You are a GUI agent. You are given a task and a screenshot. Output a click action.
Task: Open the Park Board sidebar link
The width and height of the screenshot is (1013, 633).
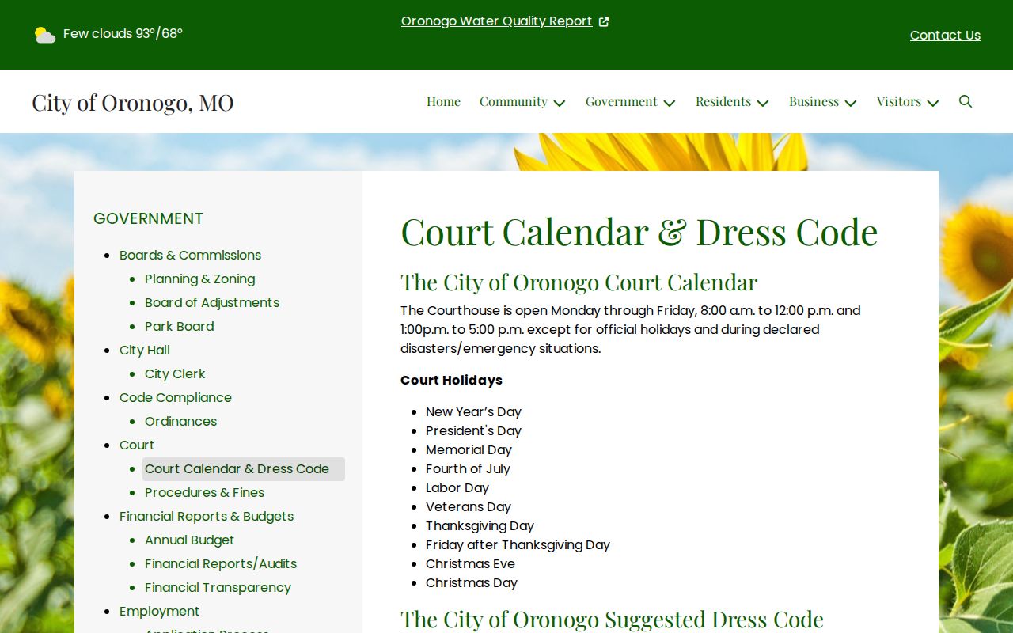(x=179, y=326)
